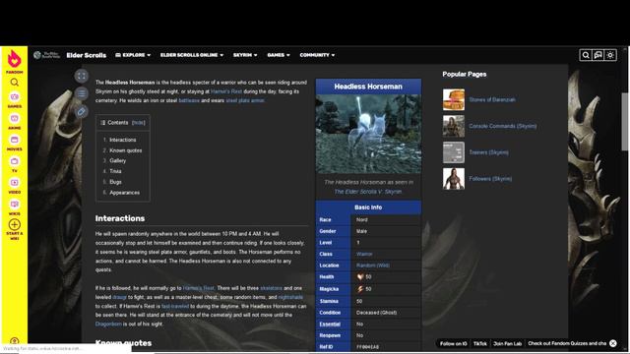Open the Stones of Barenziah popular page link

(x=492, y=99)
